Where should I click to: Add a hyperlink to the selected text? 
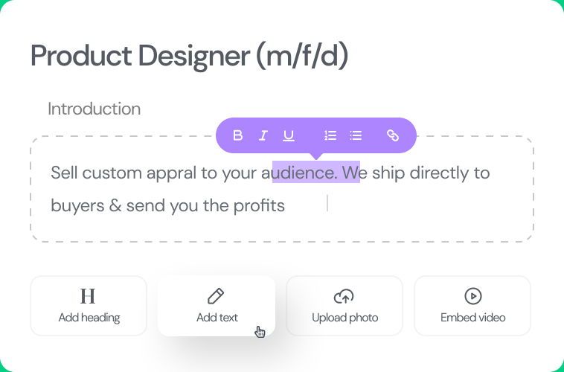[x=393, y=135]
